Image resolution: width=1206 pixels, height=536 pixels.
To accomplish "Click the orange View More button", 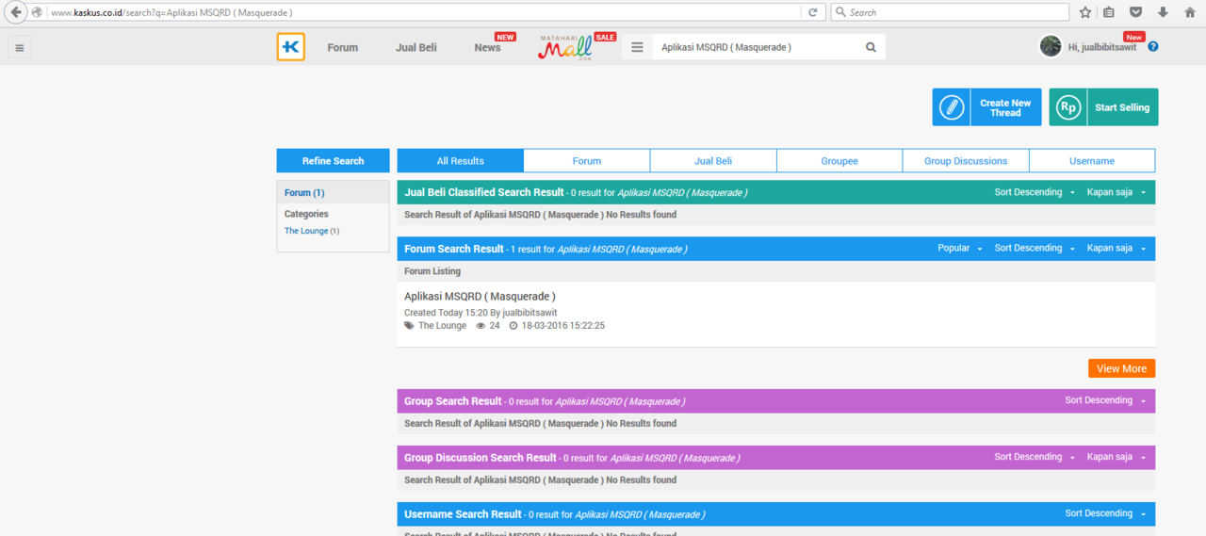I will tap(1121, 368).
